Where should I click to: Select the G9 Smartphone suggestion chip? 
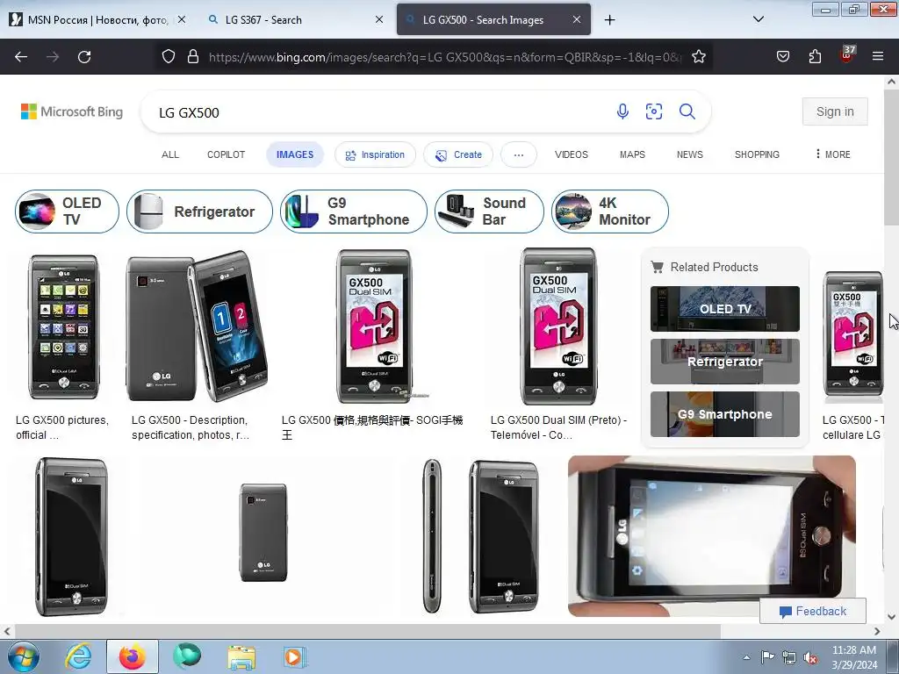click(x=354, y=212)
